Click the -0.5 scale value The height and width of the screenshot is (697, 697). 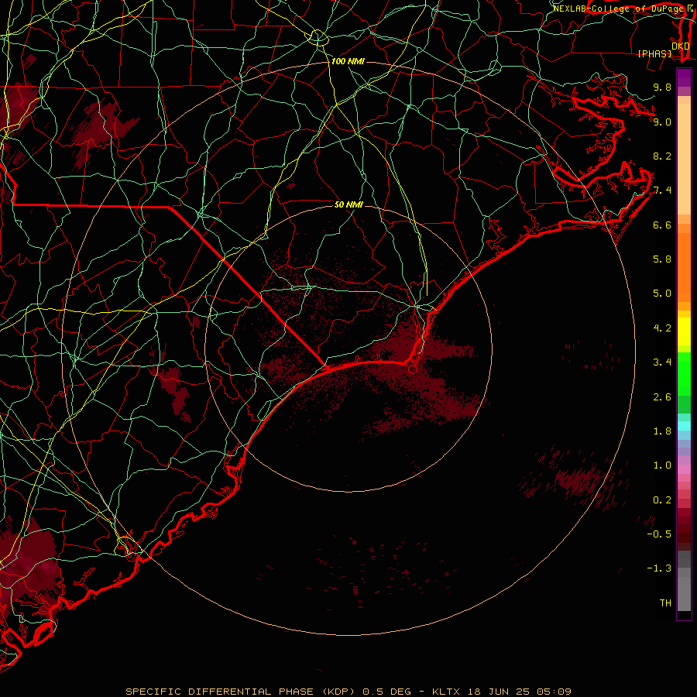pyautogui.click(x=659, y=534)
